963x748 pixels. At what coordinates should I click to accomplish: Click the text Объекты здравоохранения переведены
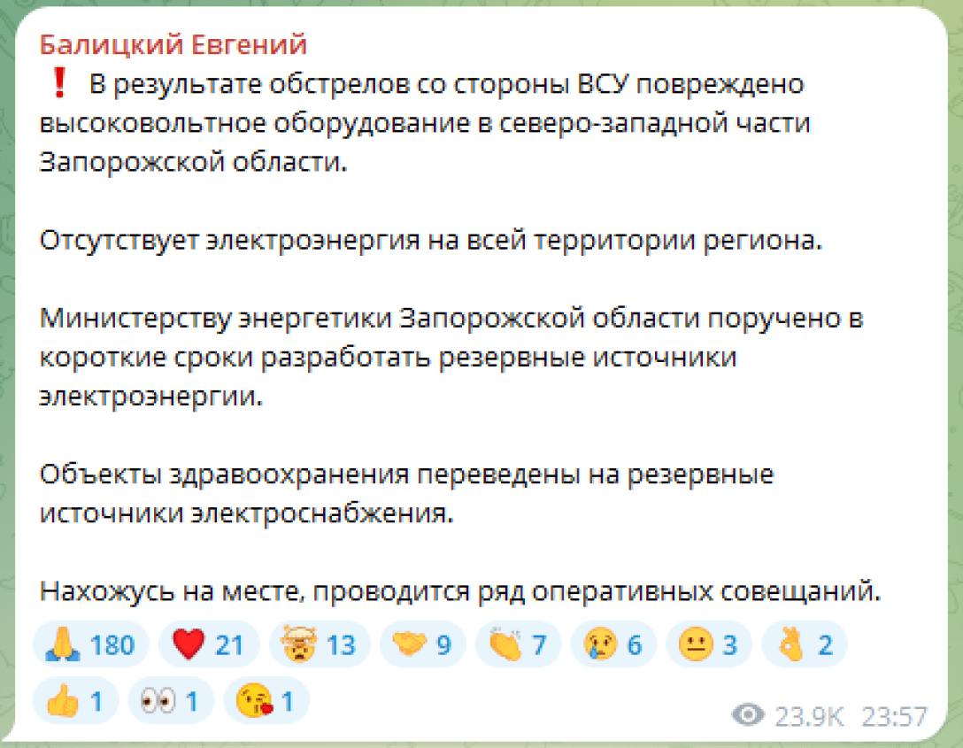click(407, 474)
